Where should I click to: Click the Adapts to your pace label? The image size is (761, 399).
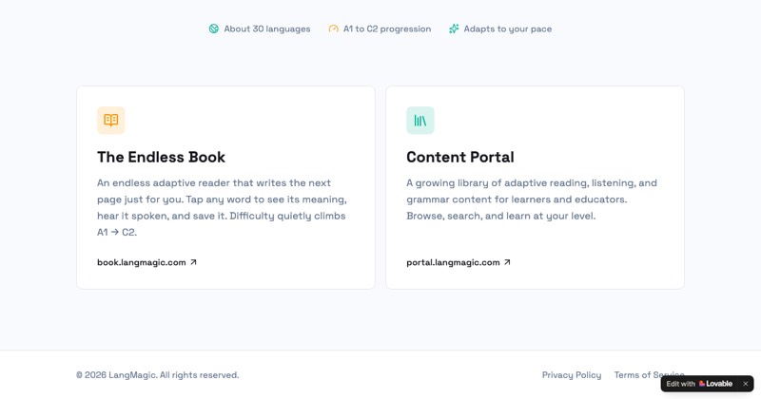click(x=508, y=29)
